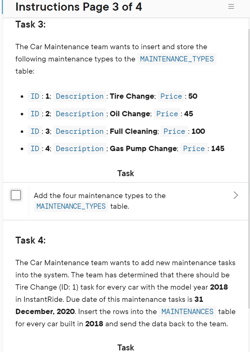Click the ID token for Gas Pump Change
The height and width of the screenshot is (352, 250).
(35, 149)
